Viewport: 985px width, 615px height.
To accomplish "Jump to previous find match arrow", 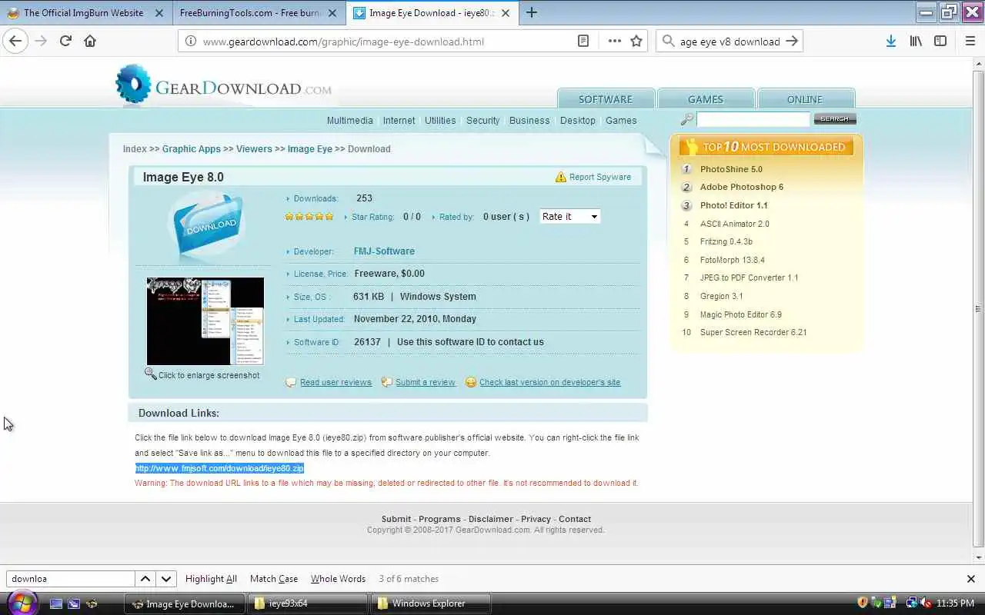I will click(145, 579).
